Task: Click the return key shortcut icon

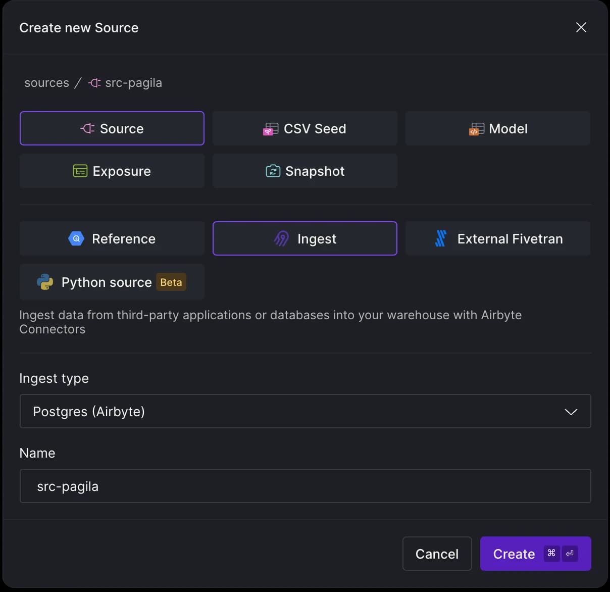Action: click(570, 553)
